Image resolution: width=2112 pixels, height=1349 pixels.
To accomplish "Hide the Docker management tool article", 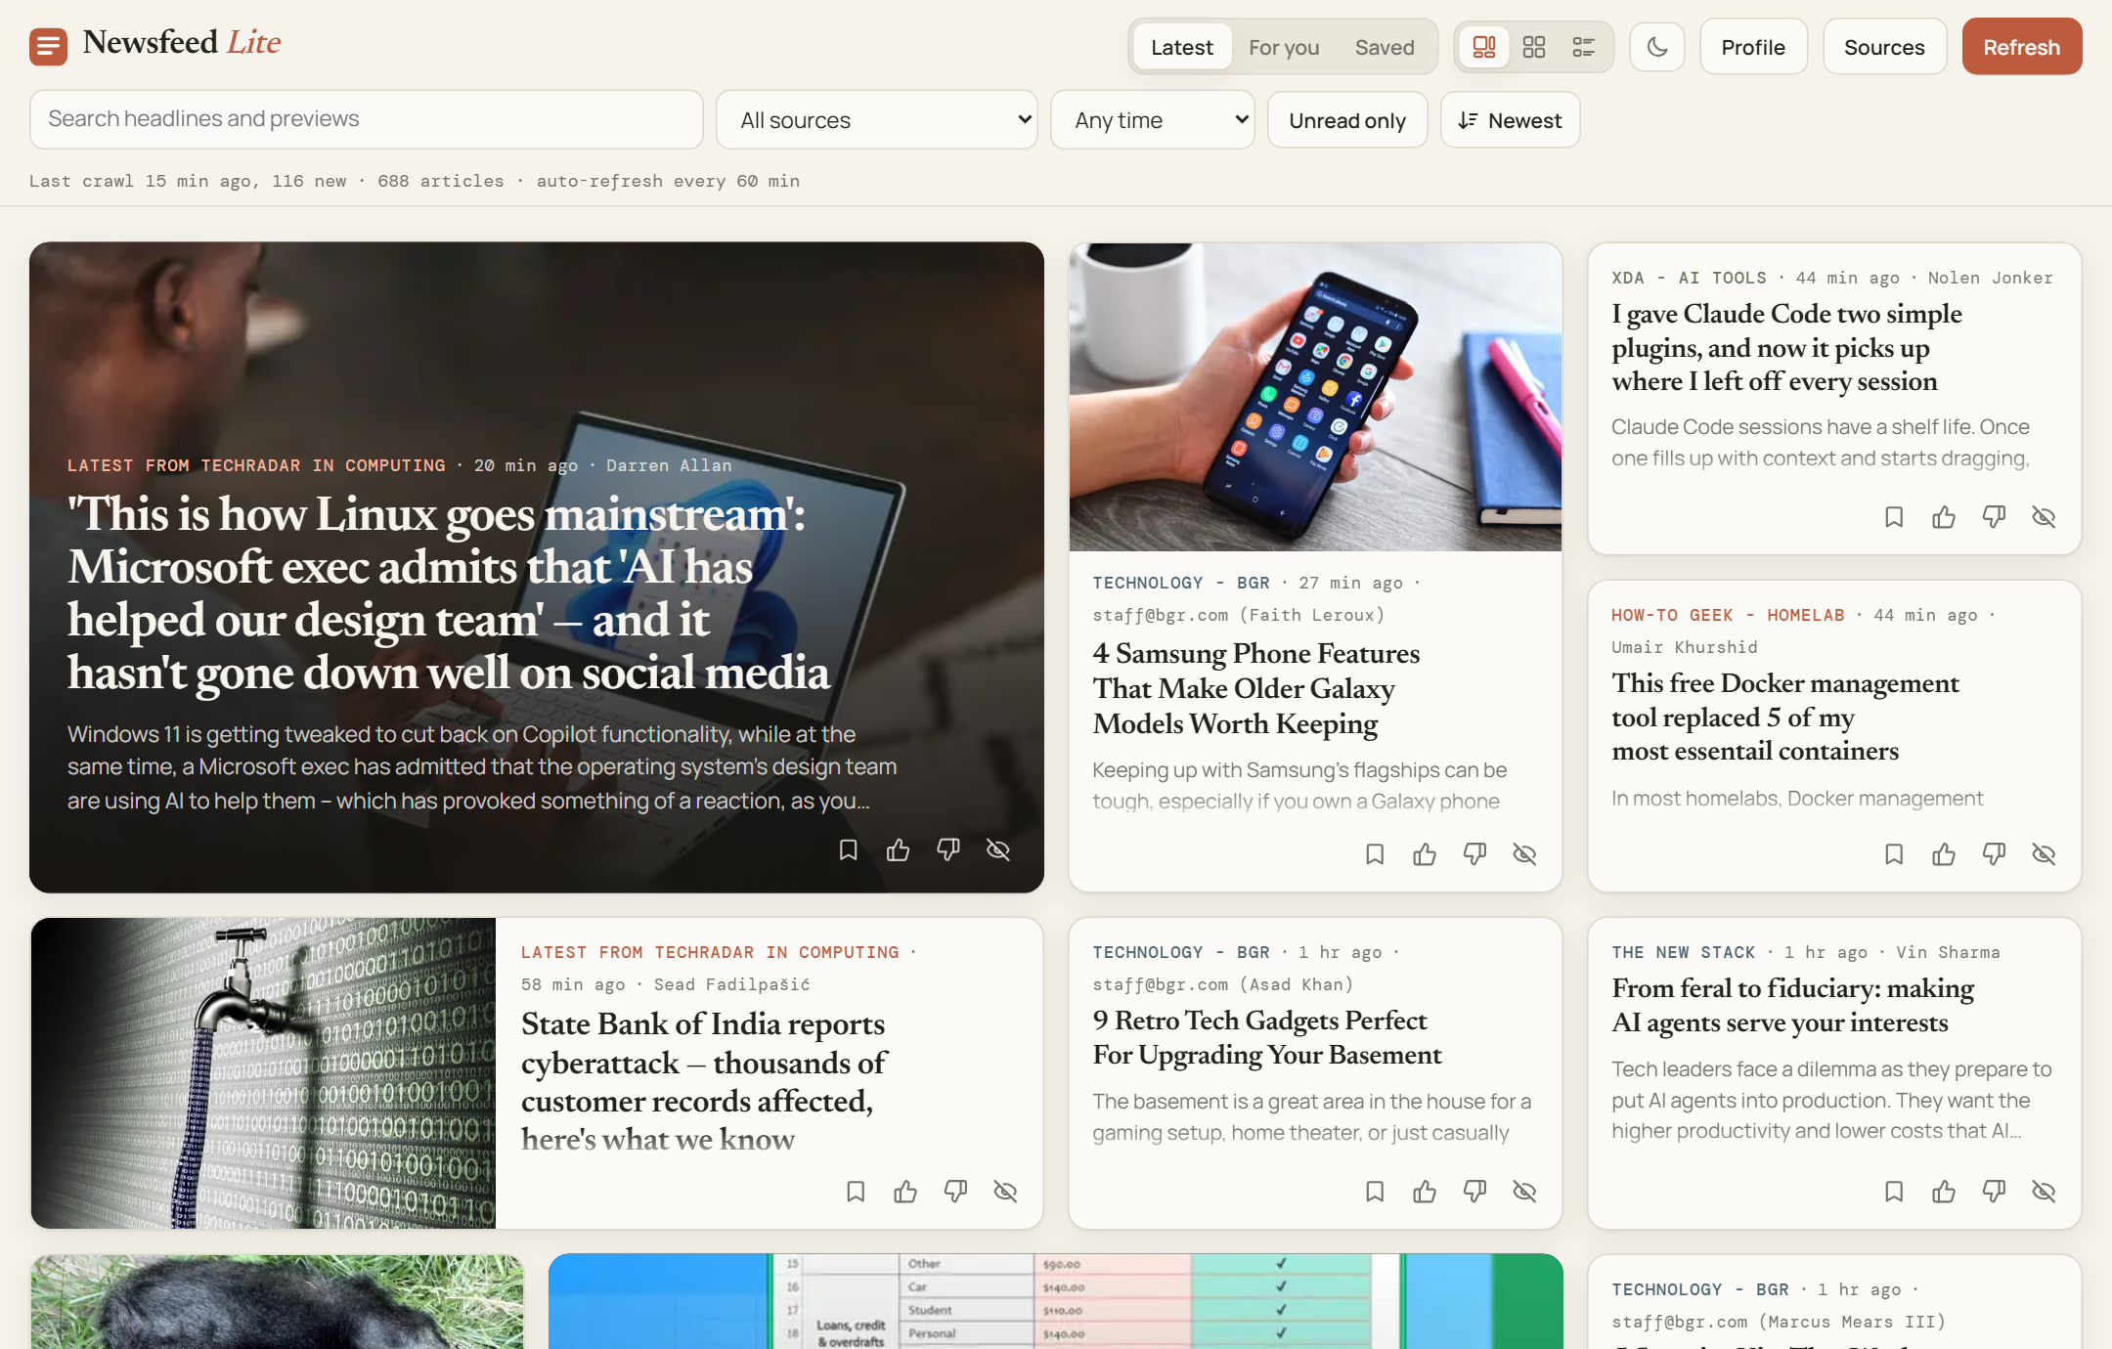I will pos(2044,855).
